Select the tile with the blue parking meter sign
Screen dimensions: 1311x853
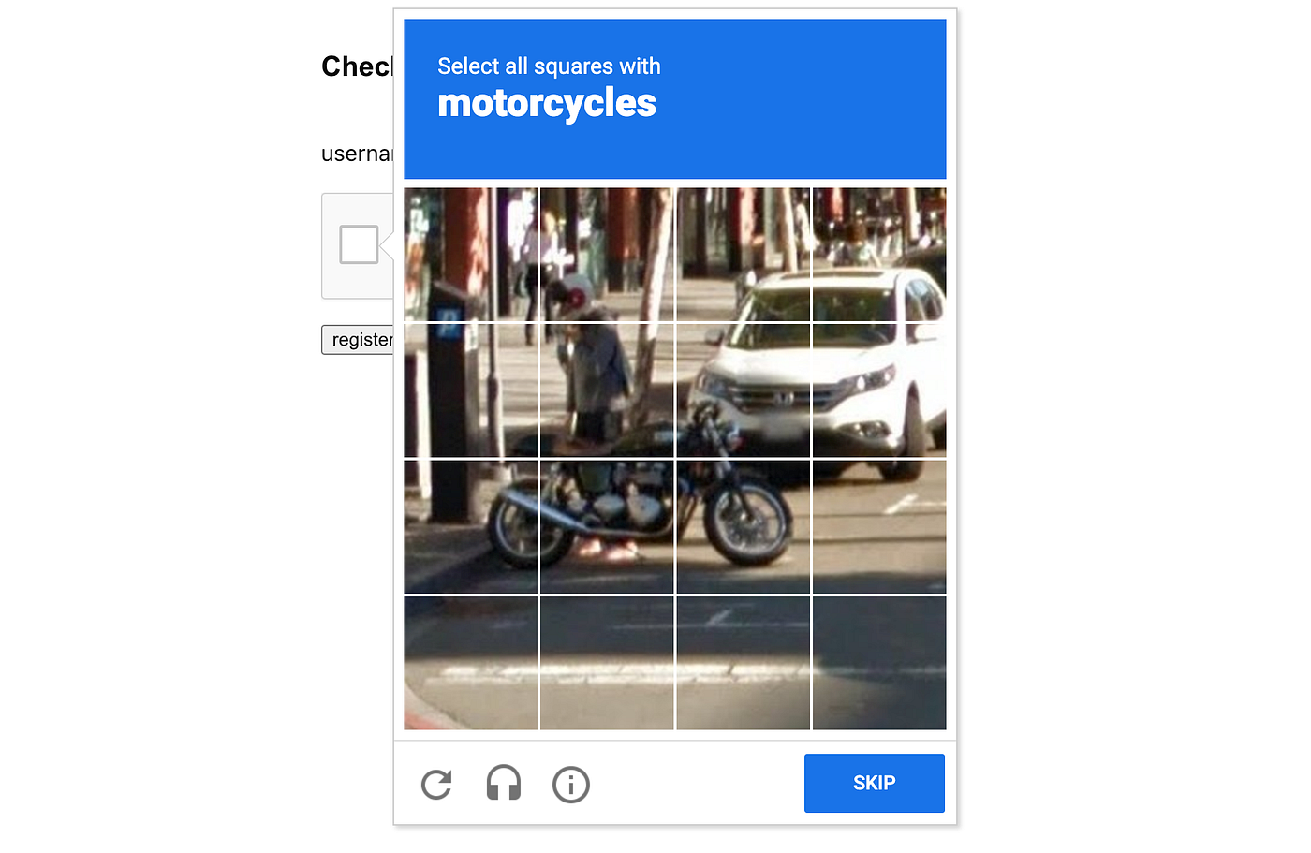click(471, 390)
